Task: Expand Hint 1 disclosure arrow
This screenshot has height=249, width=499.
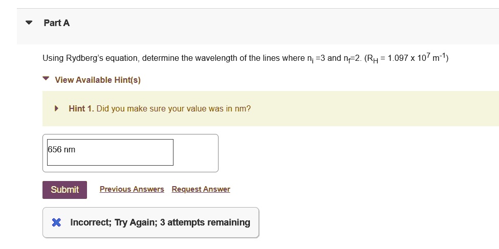Action: 57,108
